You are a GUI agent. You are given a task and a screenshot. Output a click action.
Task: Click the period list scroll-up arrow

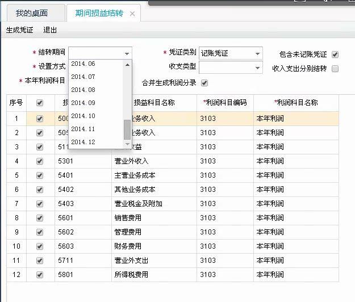click(127, 65)
